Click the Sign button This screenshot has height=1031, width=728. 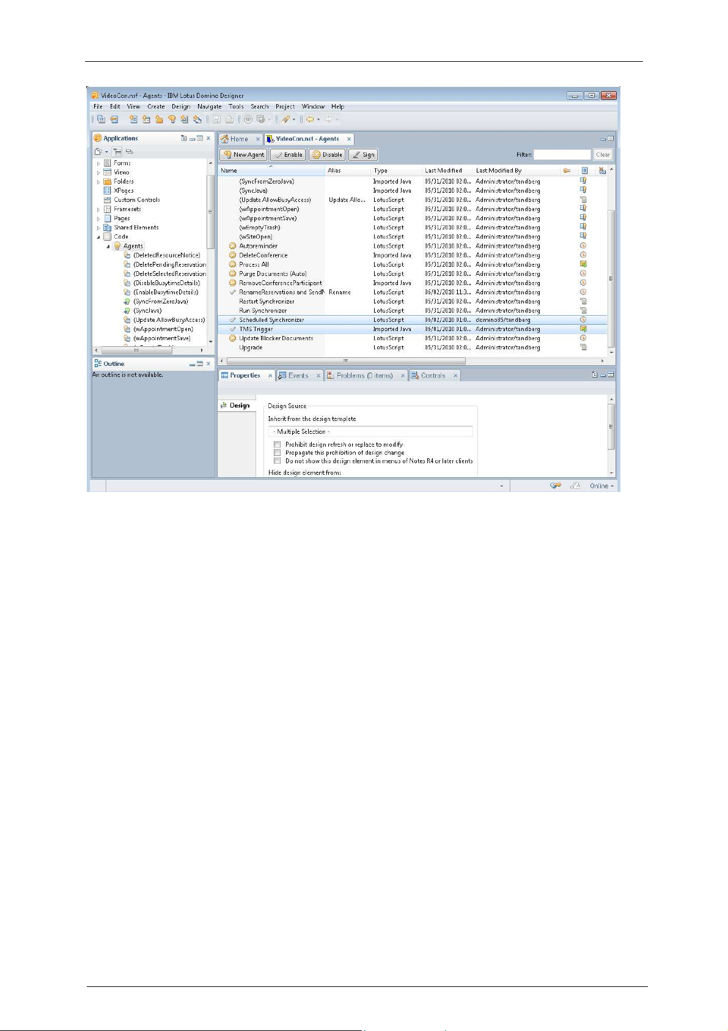click(363, 155)
